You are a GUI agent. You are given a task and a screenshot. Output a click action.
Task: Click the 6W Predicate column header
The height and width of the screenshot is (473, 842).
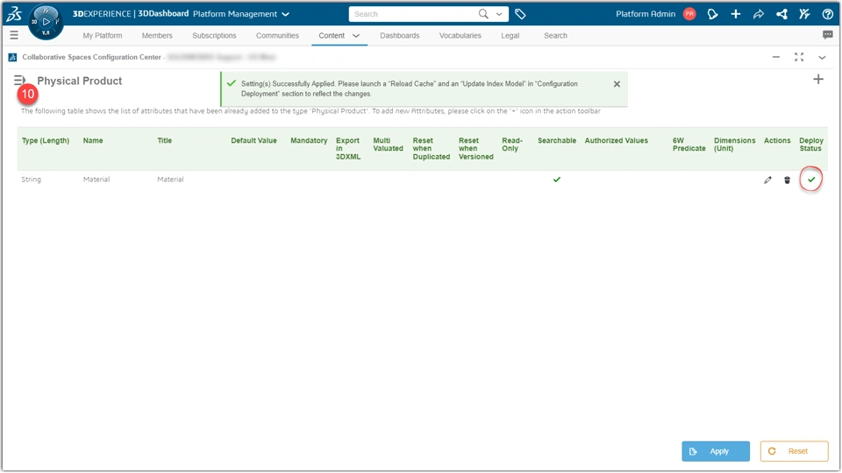click(689, 145)
